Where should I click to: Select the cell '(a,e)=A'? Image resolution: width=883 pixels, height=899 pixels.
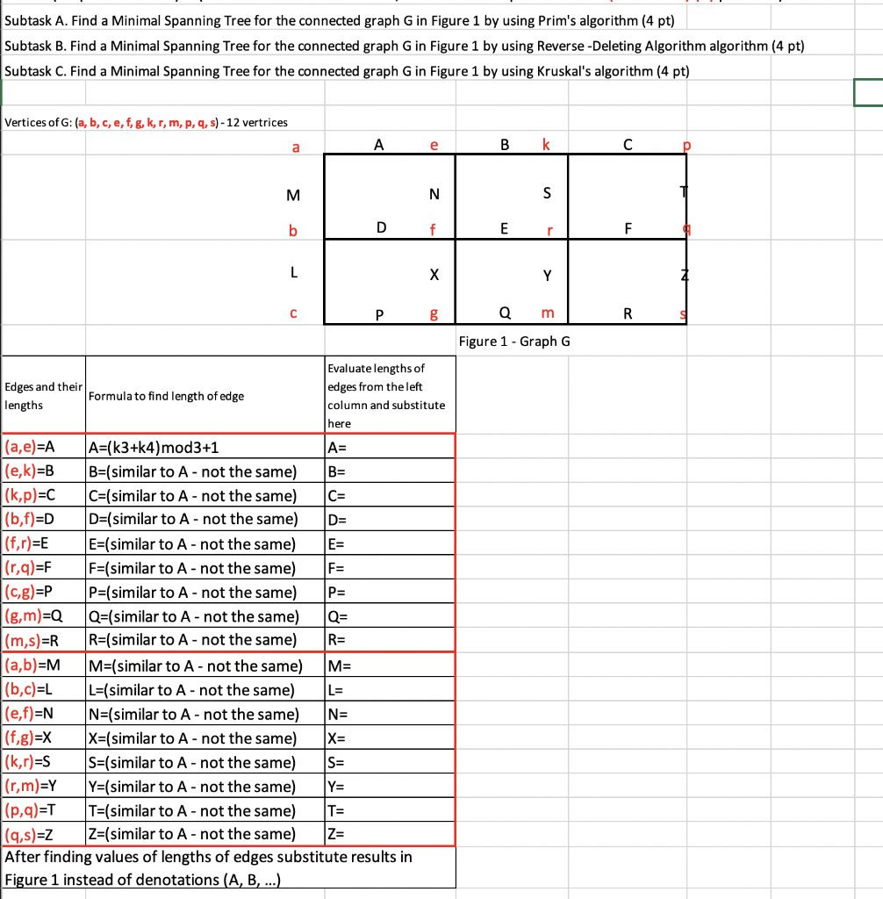44,447
